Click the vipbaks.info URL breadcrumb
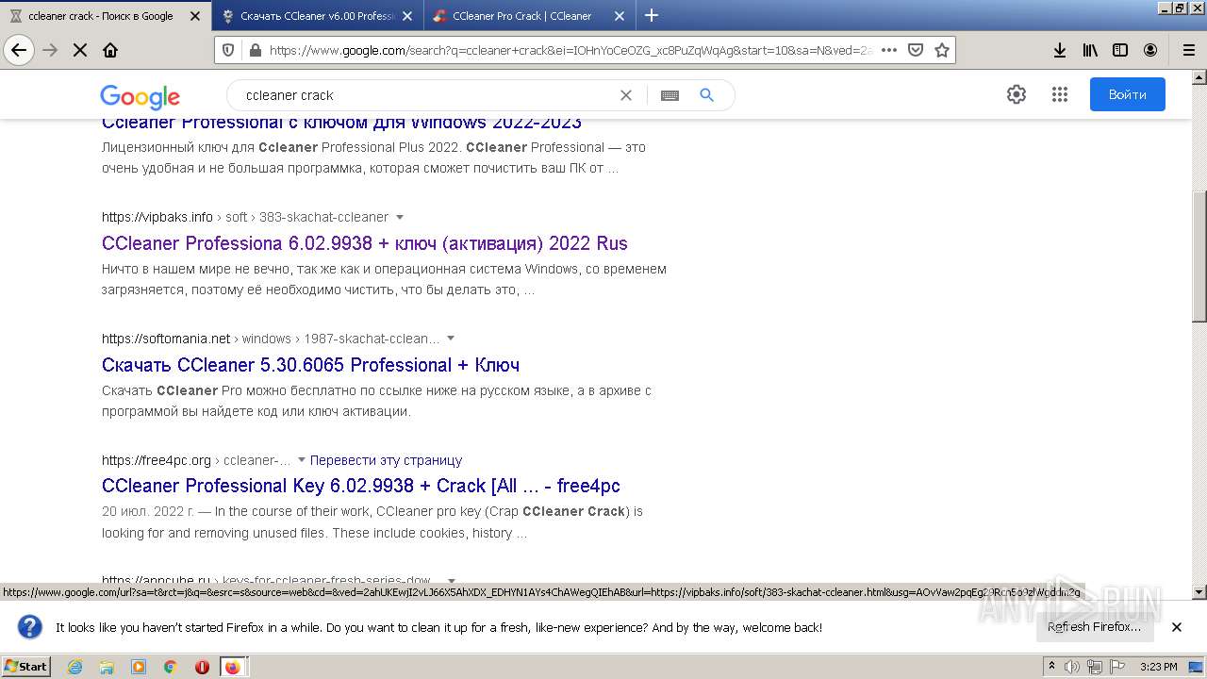1207x679 pixels. coord(245,217)
